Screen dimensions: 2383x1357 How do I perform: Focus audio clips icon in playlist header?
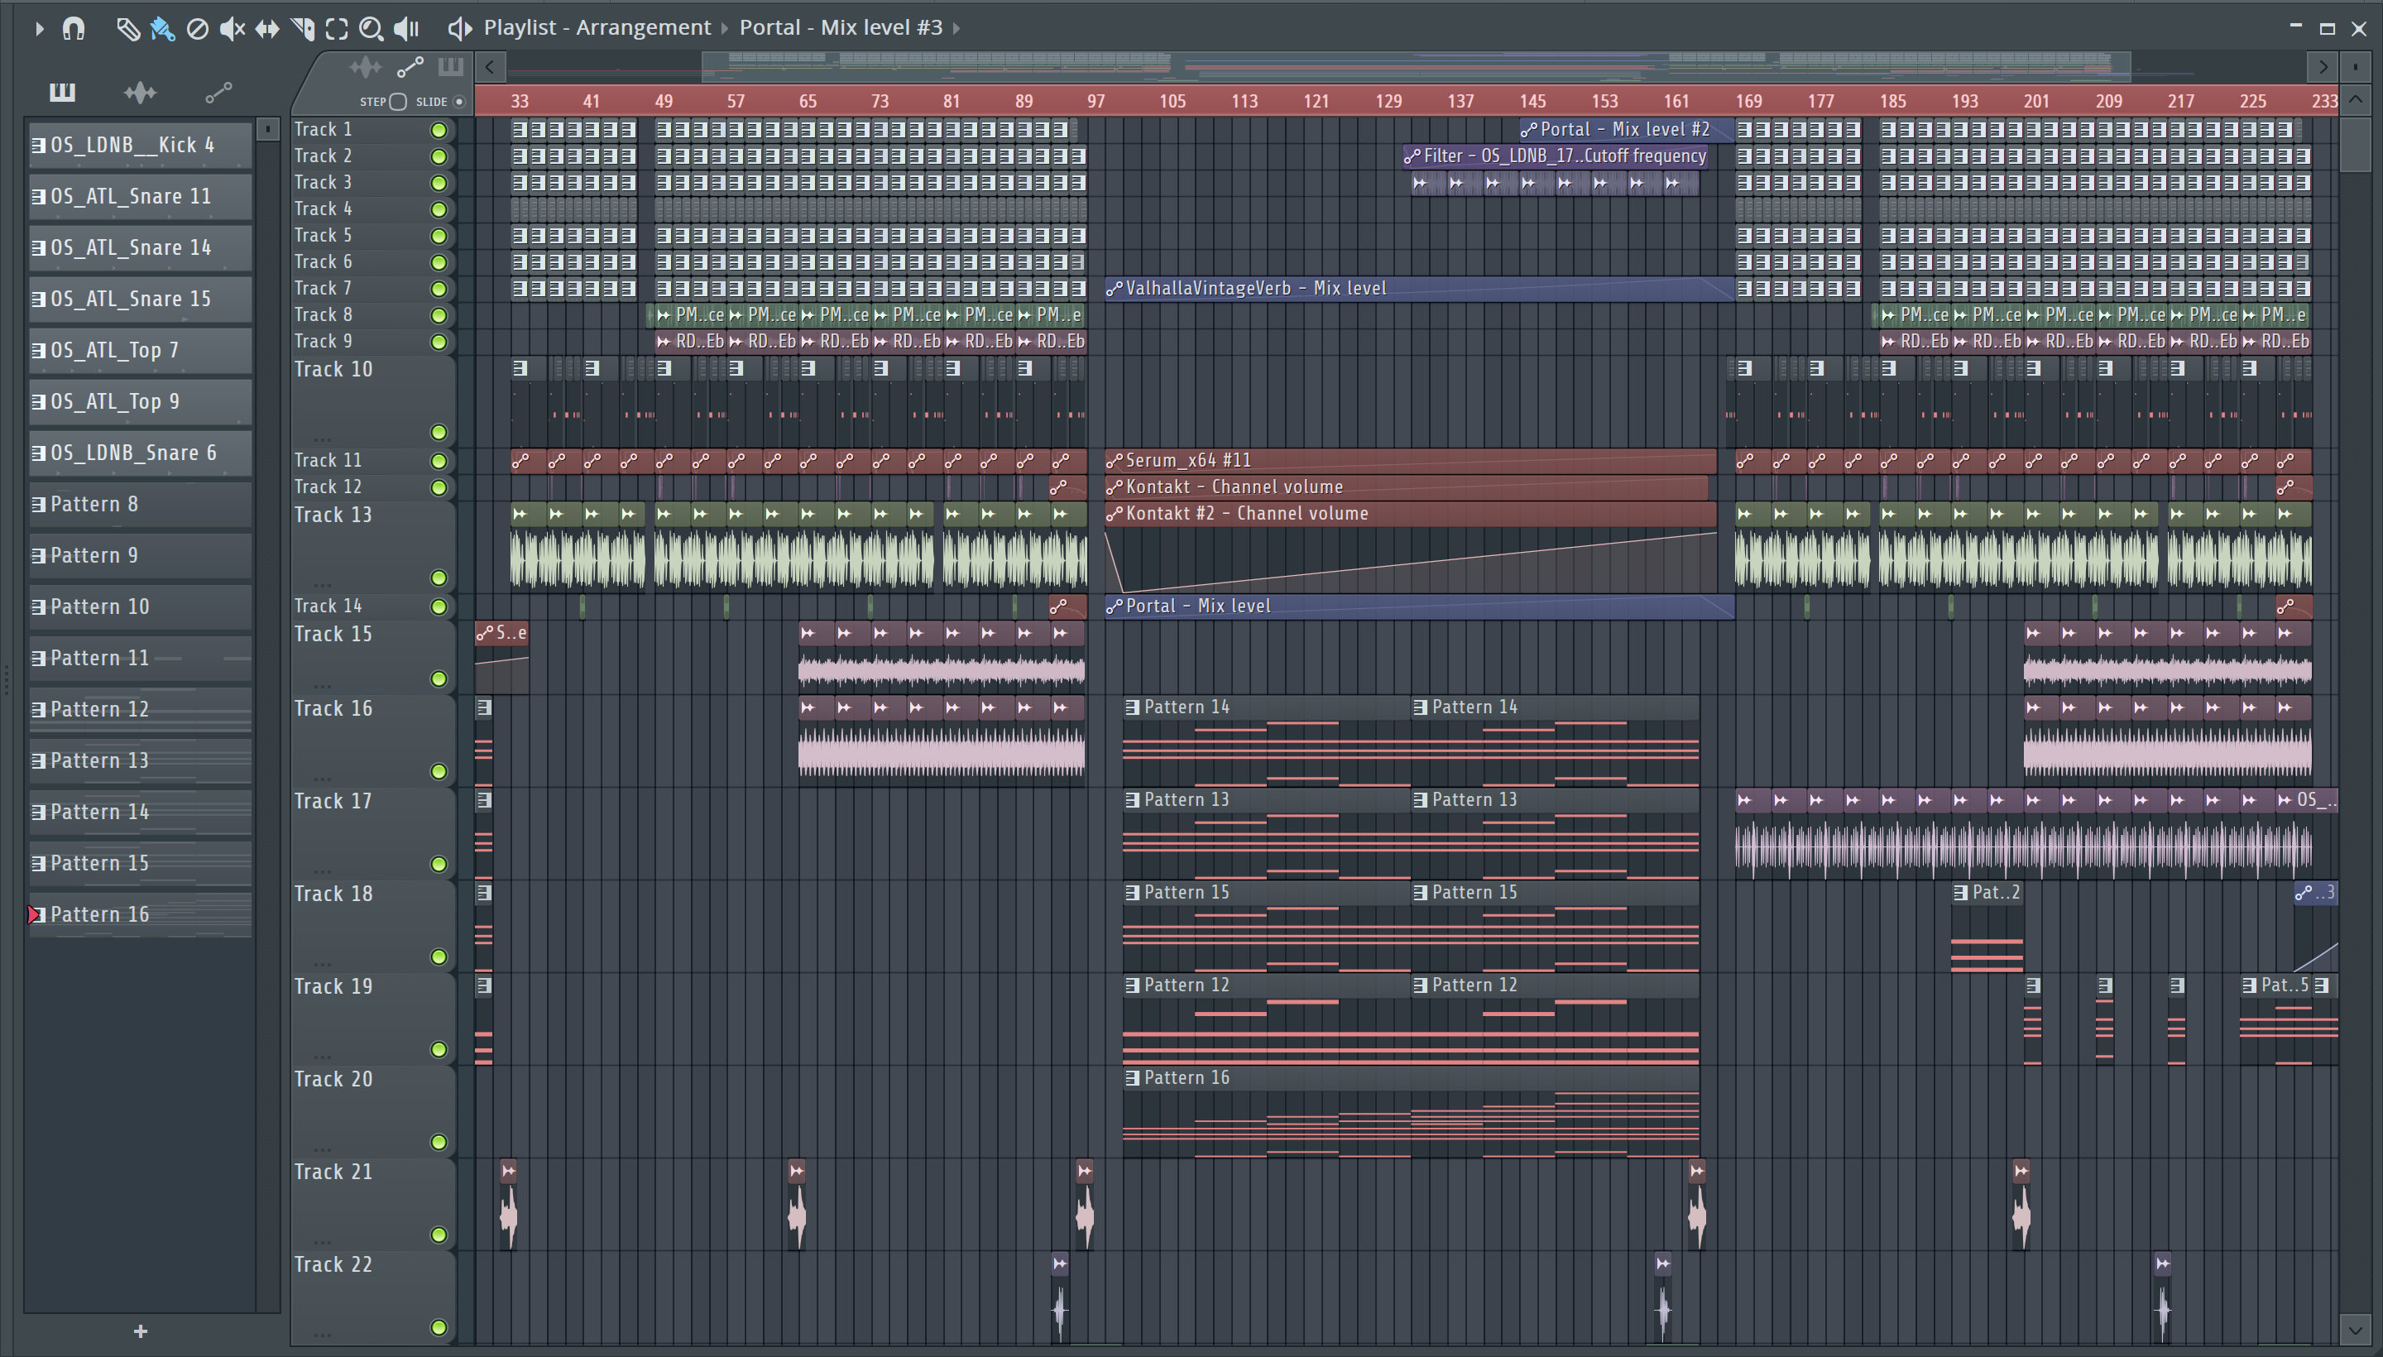[366, 66]
